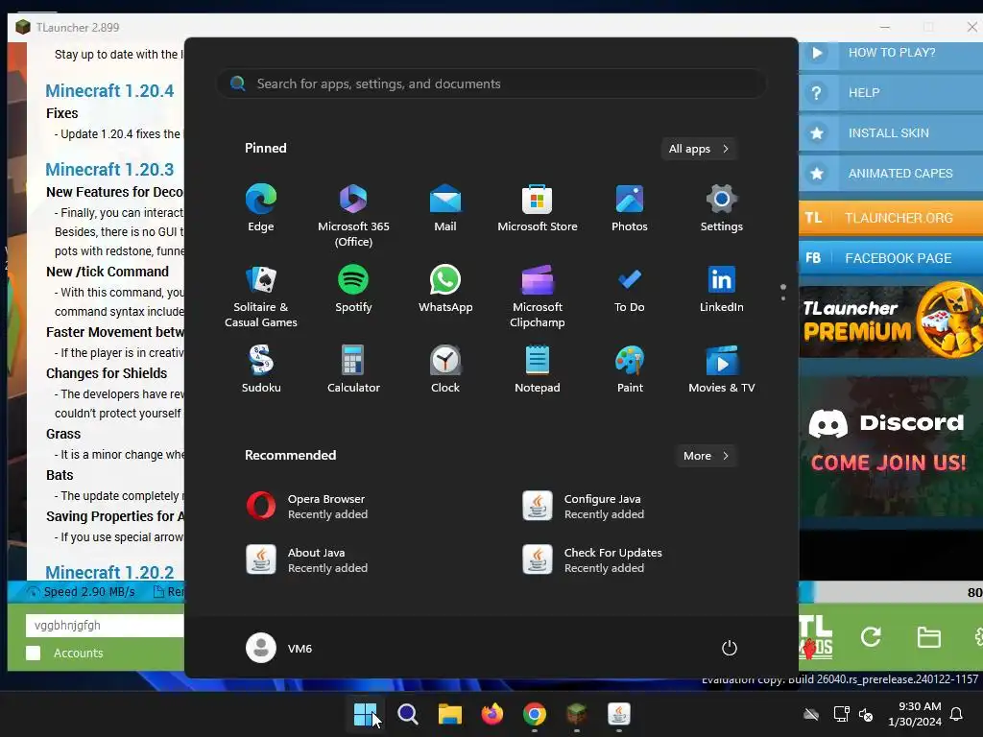The height and width of the screenshot is (737, 983).
Task: Click the Start menu search box
Action: (x=491, y=83)
